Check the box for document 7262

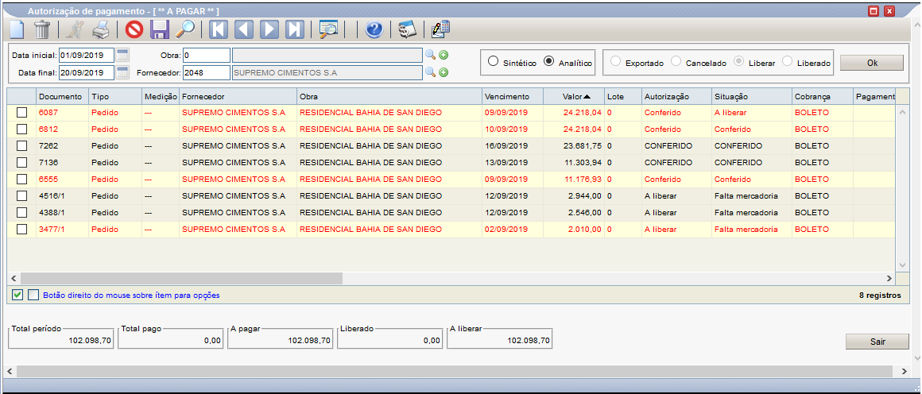point(21,145)
